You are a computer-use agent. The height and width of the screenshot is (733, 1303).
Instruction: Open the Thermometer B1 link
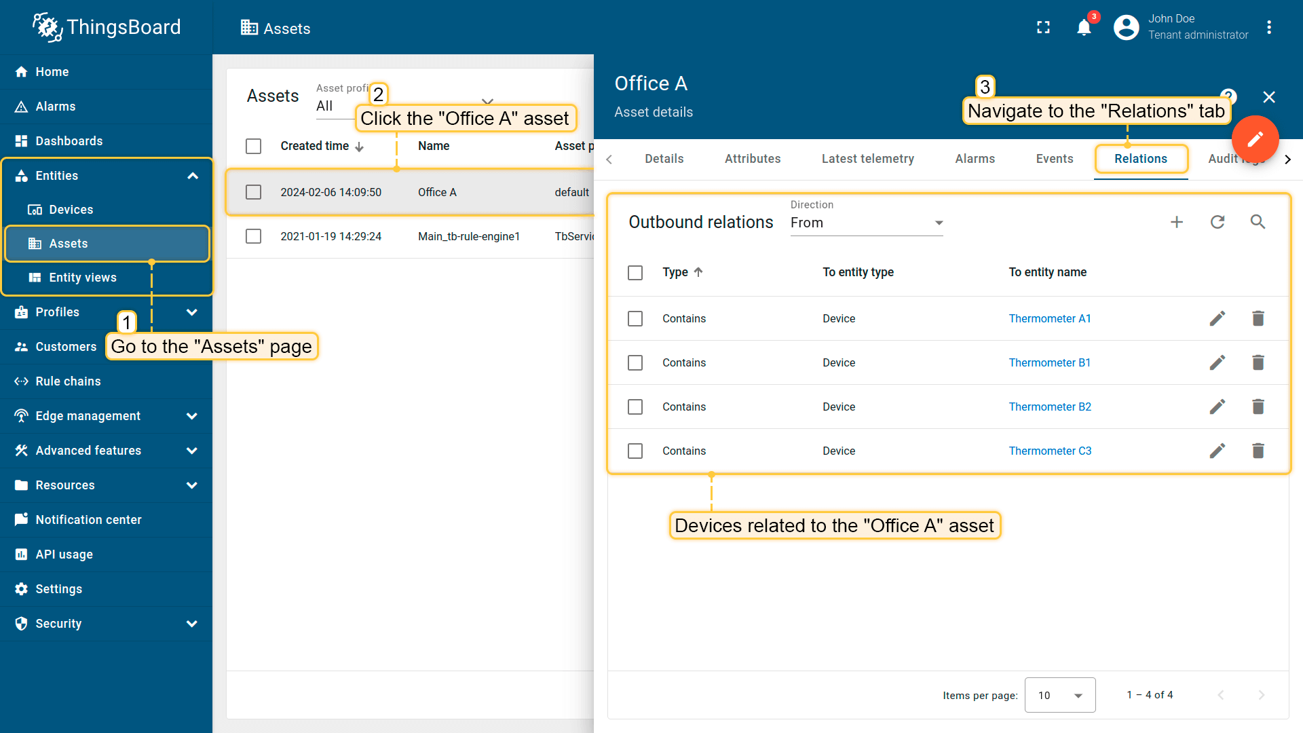point(1049,362)
